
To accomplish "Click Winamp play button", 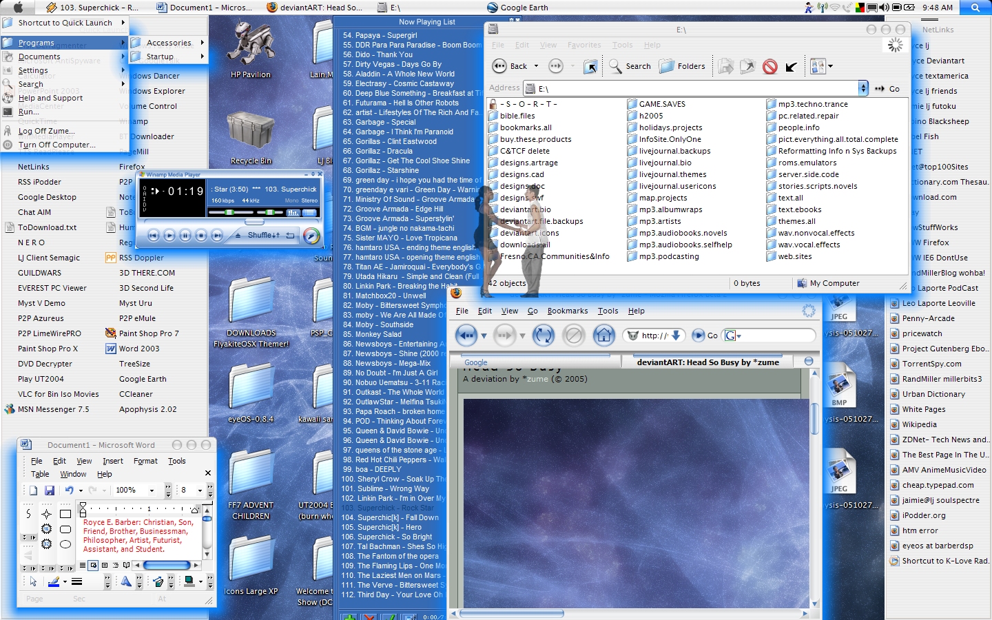I will click(x=169, y=235).
